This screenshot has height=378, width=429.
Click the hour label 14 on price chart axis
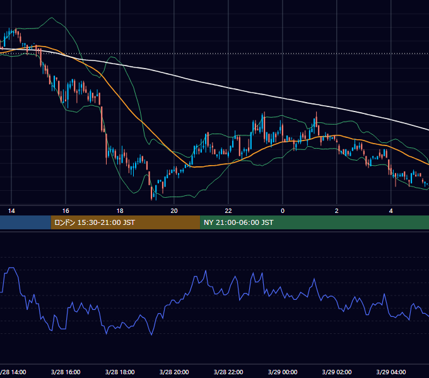coord(11,211)
